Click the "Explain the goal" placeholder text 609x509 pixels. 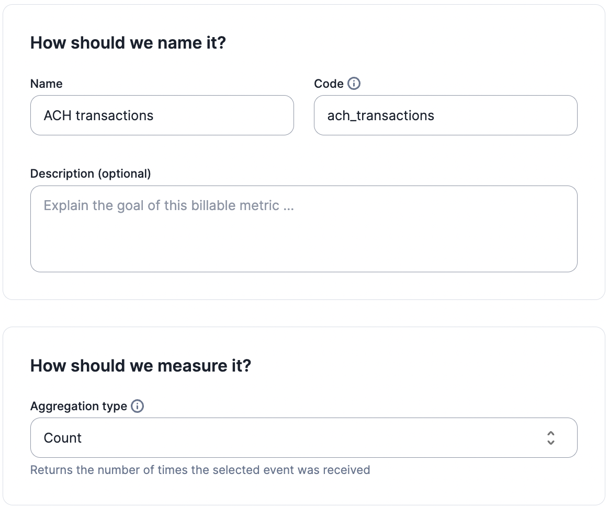click(168, 205)
